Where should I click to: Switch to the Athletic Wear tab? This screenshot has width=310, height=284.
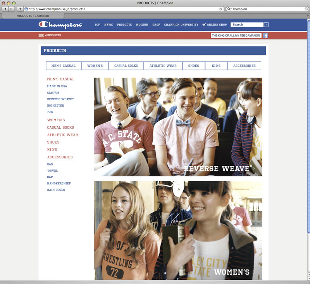163,66
